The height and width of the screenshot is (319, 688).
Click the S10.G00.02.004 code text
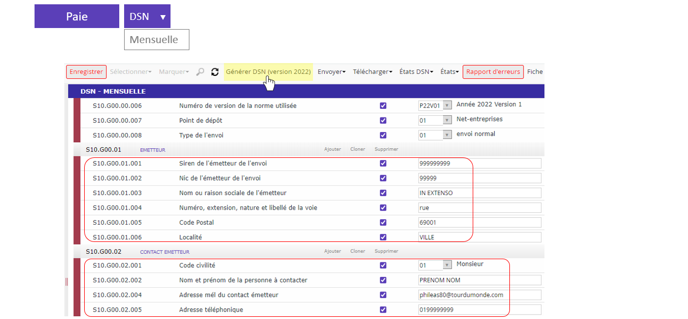[117, 295]
